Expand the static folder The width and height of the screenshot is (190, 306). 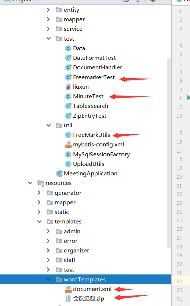(x=39, y=212)
